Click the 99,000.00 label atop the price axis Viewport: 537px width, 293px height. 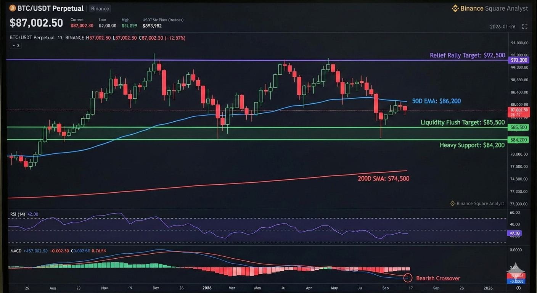pos(519,43)
